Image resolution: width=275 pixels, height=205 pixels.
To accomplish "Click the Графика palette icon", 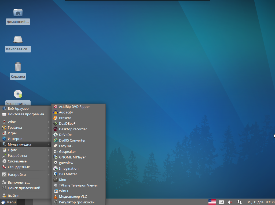I will tap(4, 127).
